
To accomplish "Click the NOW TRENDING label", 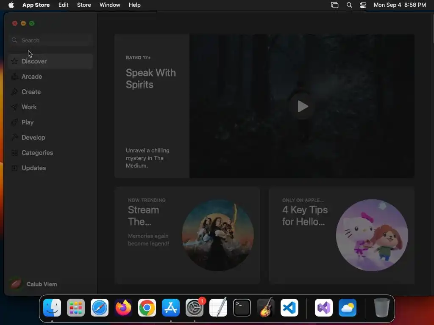I will tap(147, 200).
